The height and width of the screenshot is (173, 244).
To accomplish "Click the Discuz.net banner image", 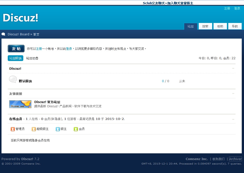I will [x=20, y=104].
